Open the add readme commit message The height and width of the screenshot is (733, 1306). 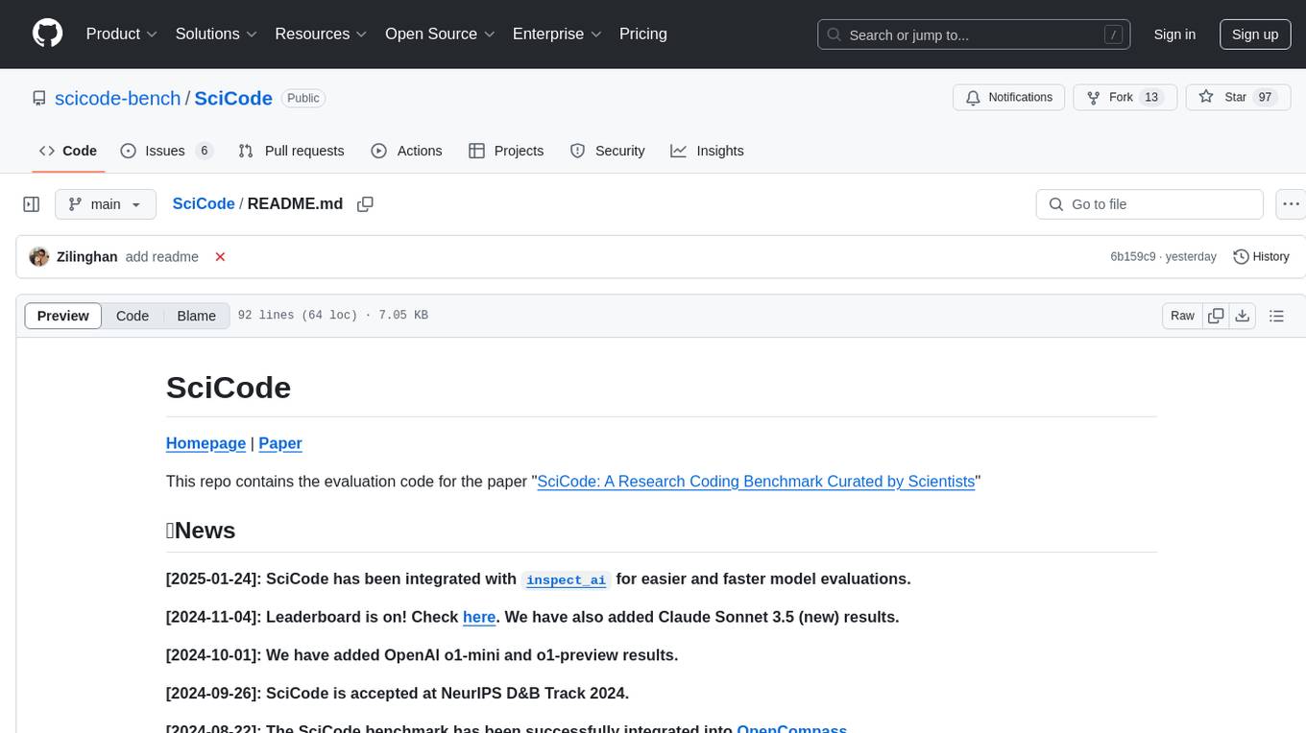coord(162,256)
